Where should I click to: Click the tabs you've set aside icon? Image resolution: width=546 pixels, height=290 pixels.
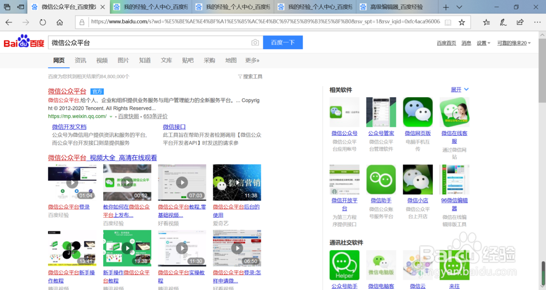(x=7, y=7)
